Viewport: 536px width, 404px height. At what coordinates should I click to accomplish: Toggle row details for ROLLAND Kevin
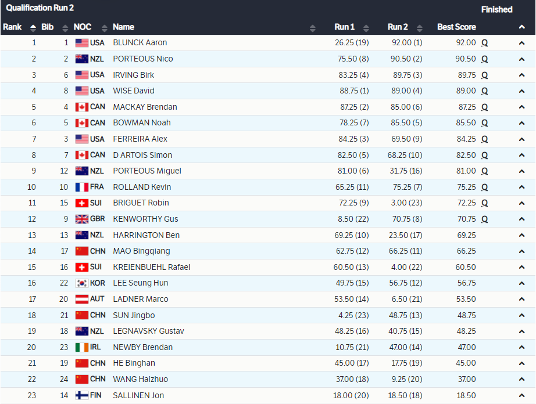click(521, 187)
